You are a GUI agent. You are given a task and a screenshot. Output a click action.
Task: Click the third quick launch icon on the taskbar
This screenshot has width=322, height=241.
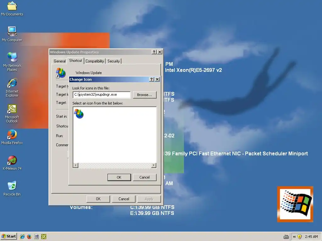click(36, 237)
